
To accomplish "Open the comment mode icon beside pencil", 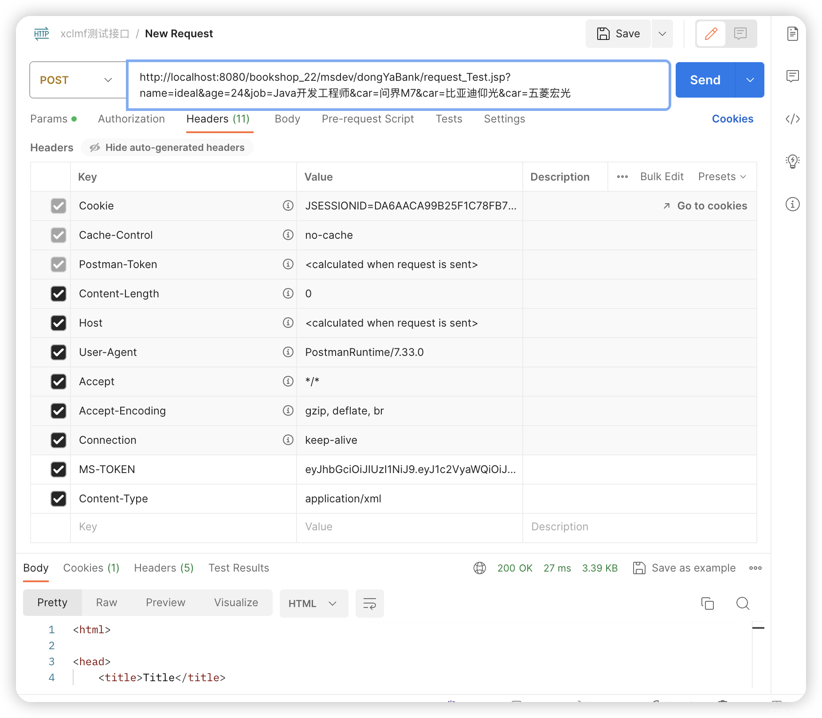I will click(x=740, y=34).
